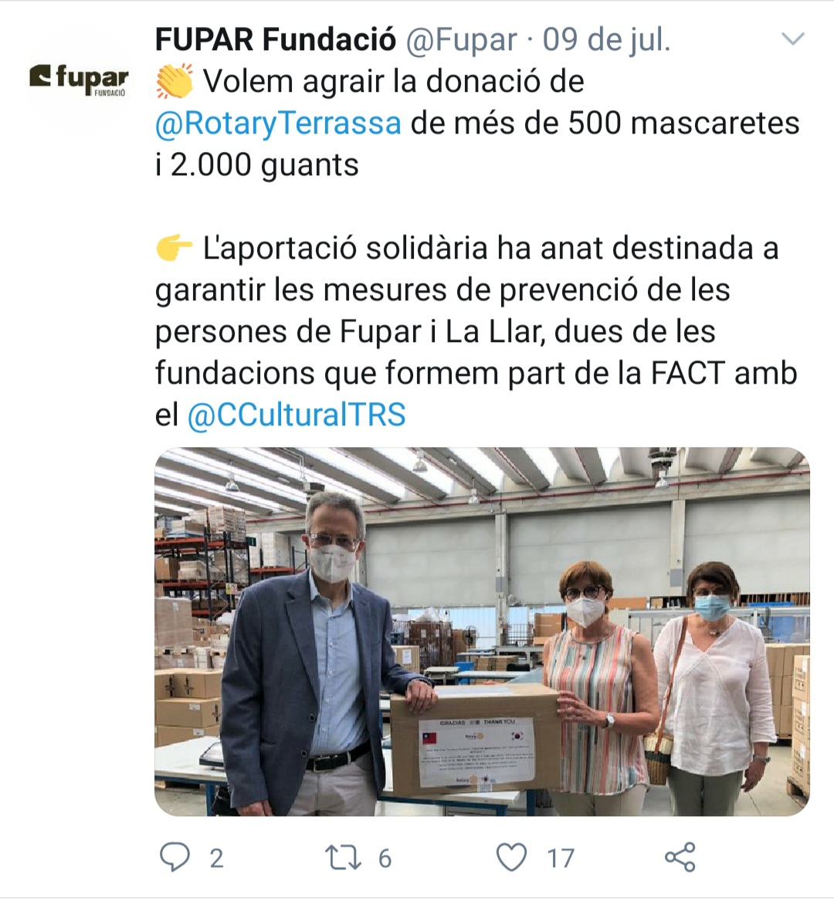Click the reply speech bubble icon
Viewport: 834px width, 901px height.
pyautogui.click(x=175, y=857)
